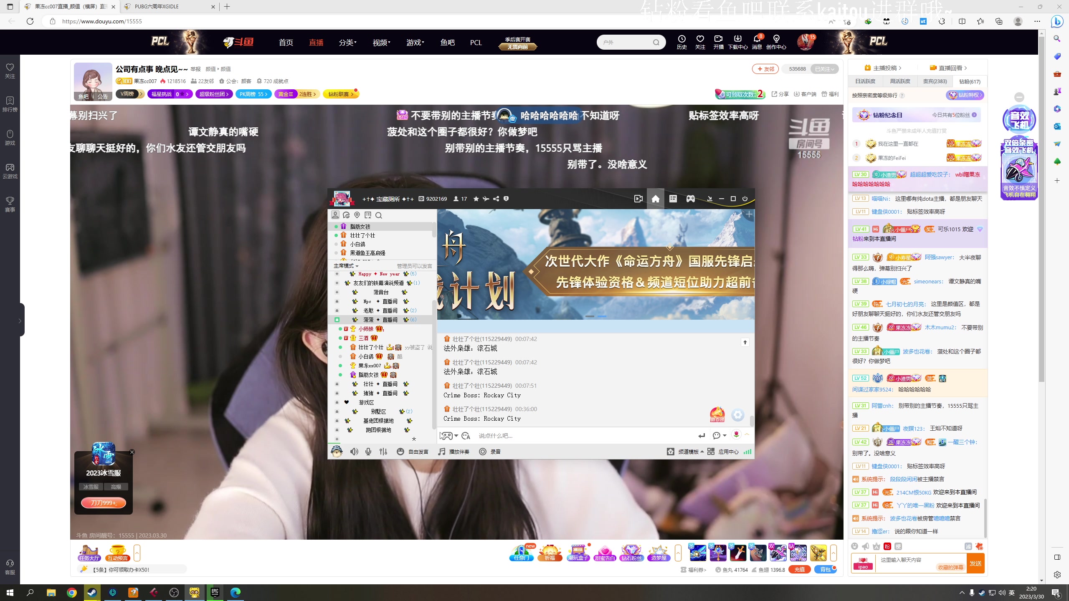Viewport: 1069px width, 601px height.
Task: Open Epic Games from the taskbar
Action: (x=215, y=592)
